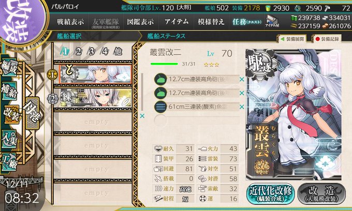352x211 pixels.
Task: Open the 入渠 docking side icon
Action: coord(9,139)
